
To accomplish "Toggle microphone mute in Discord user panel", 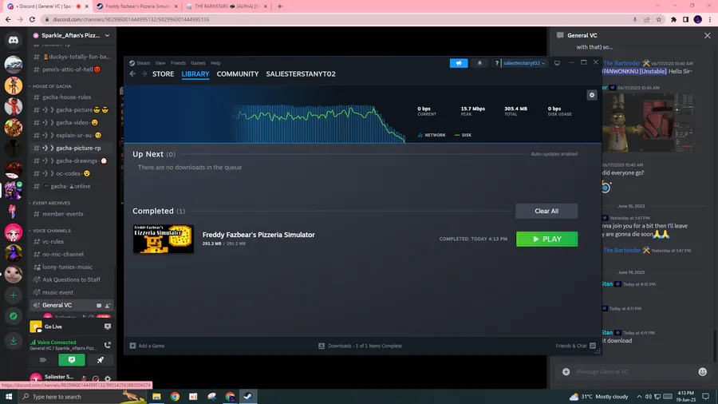I will tap(85, 378).
